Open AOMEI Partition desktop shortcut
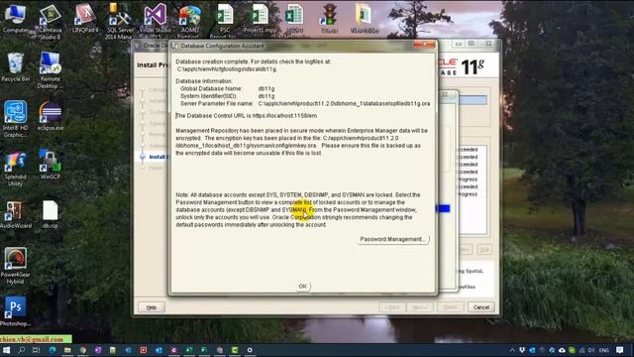This screenshot has height=357, width=634. click(x=189, y=21)
